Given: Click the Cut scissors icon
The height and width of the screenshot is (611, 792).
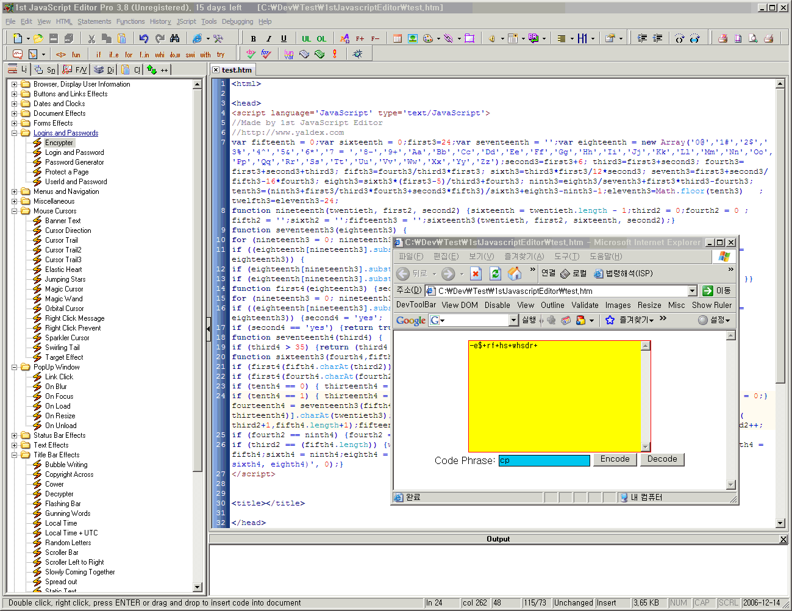Looking at the screenshot, I should pos(91,38).
